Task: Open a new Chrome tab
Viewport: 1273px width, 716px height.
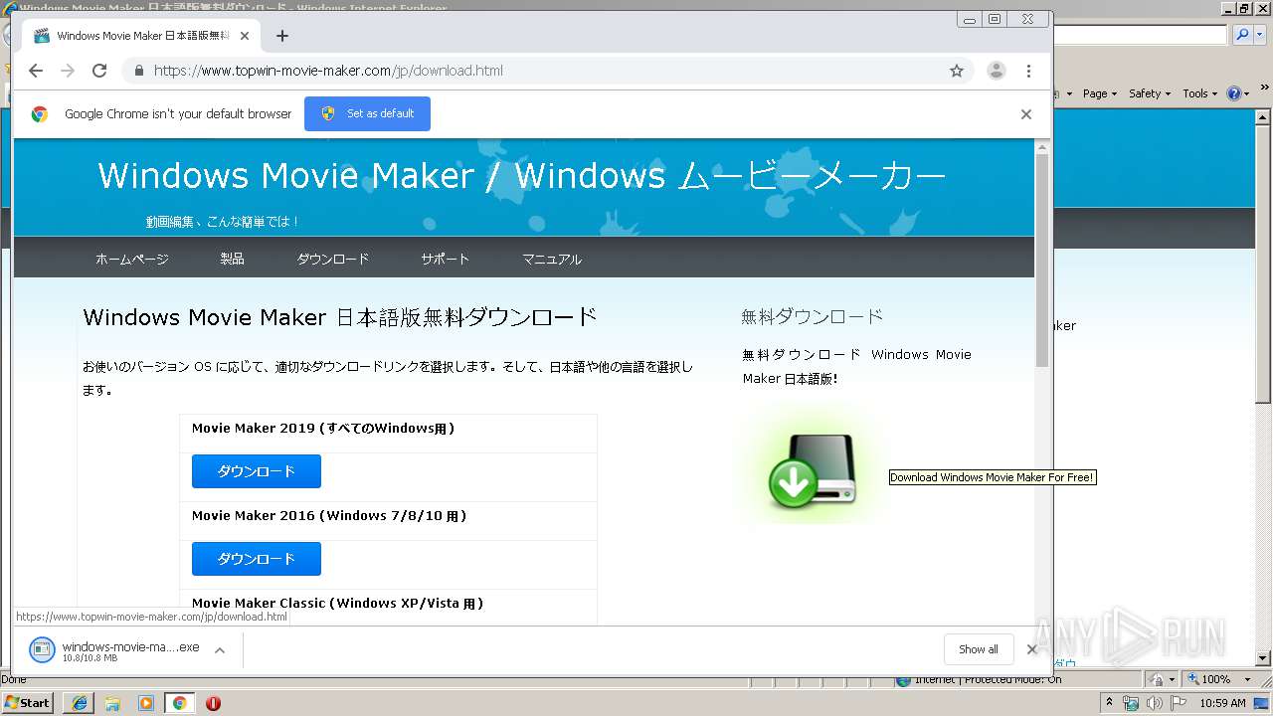Action: (282, 36)
